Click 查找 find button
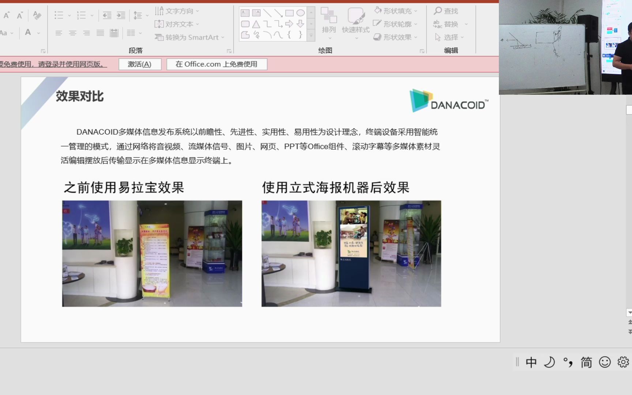This screenshot has width=632, height=395. [446, 11]
